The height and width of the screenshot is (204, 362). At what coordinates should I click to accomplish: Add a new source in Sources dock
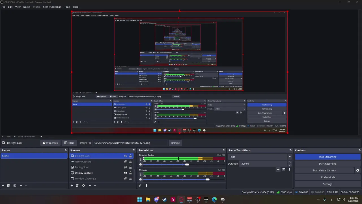click(72, 186)
